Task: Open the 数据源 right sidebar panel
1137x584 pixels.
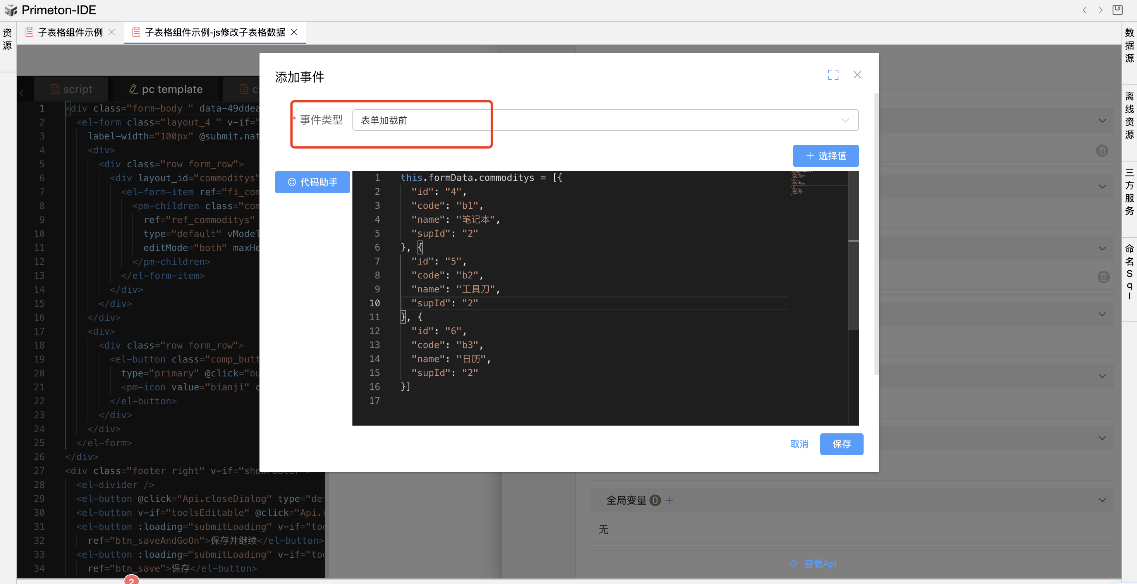Action: tap(1129, 45)
